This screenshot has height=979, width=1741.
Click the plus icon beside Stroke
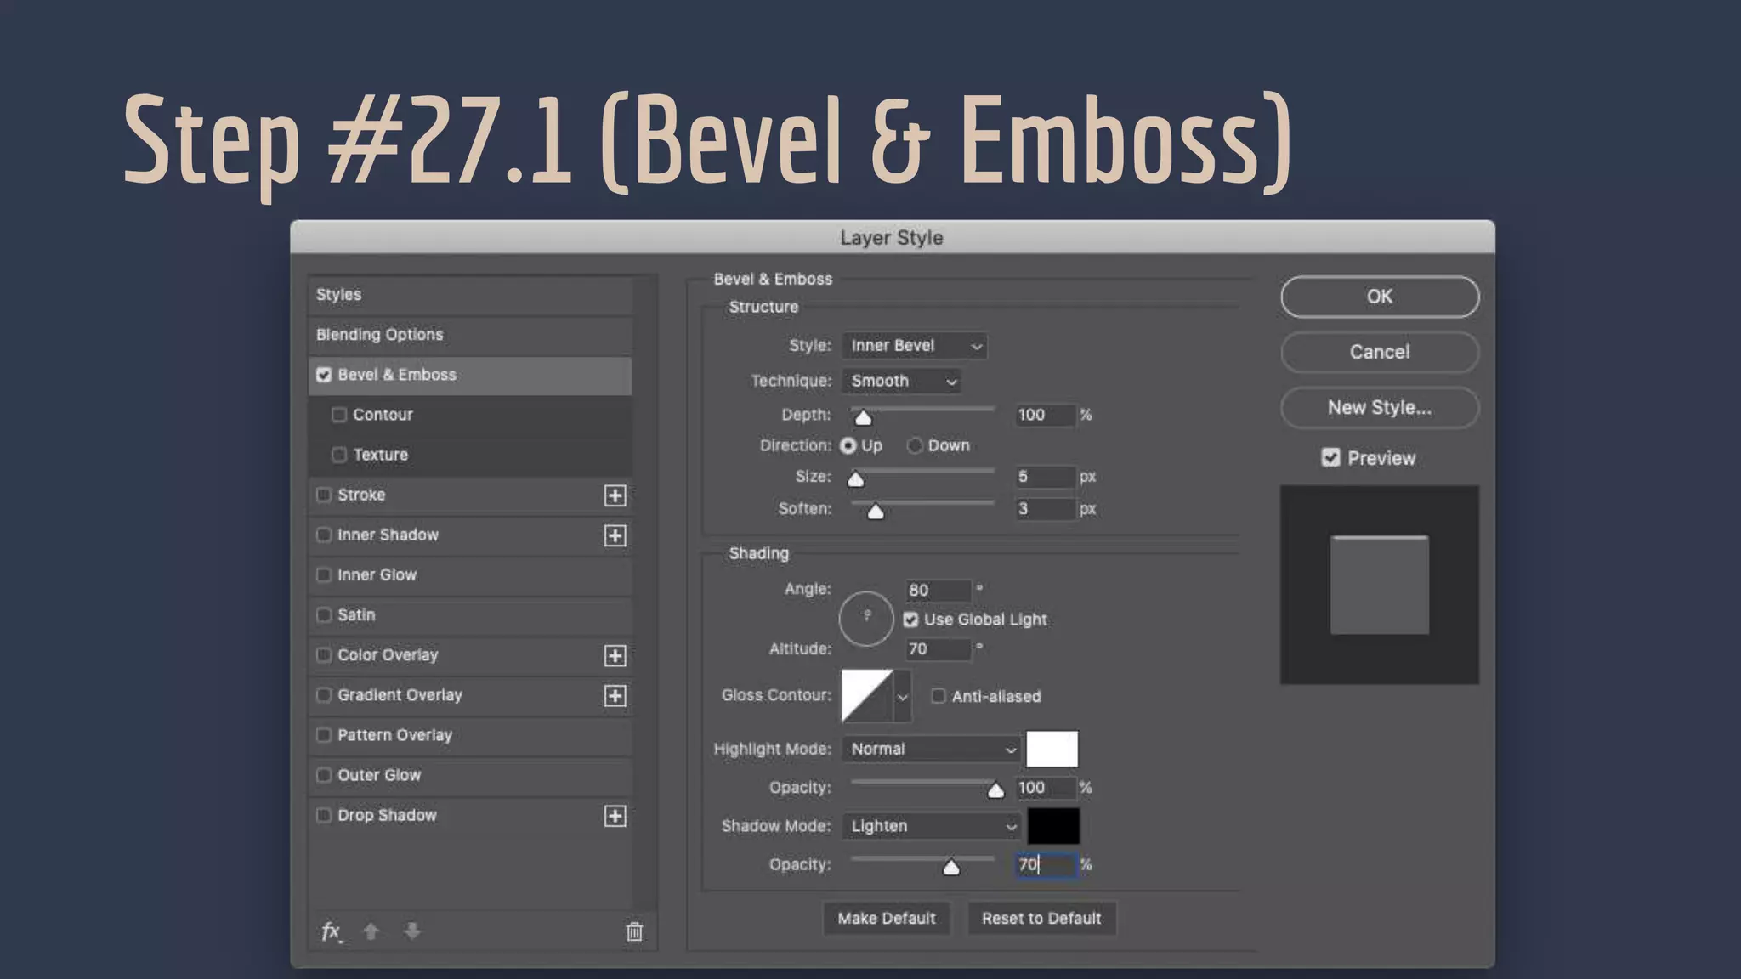(615, 495)
